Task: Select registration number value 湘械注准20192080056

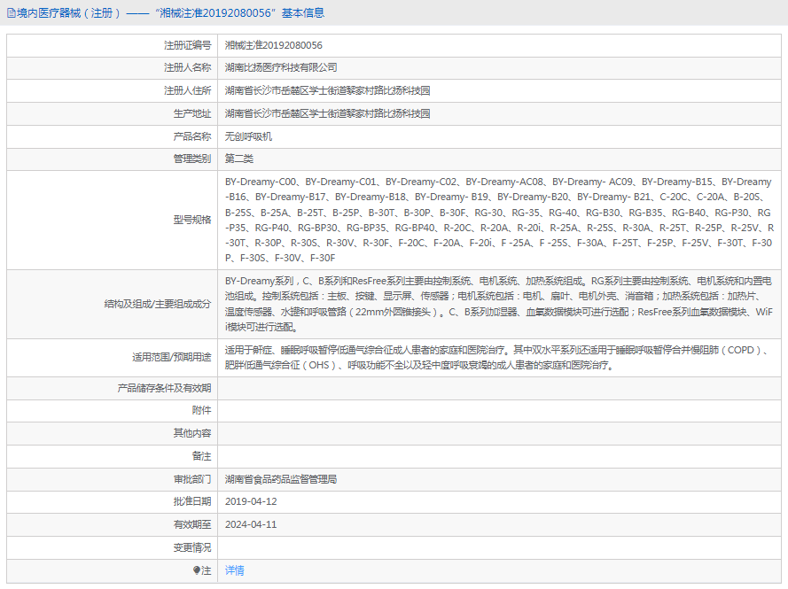Action: click(x=273, y=45)
